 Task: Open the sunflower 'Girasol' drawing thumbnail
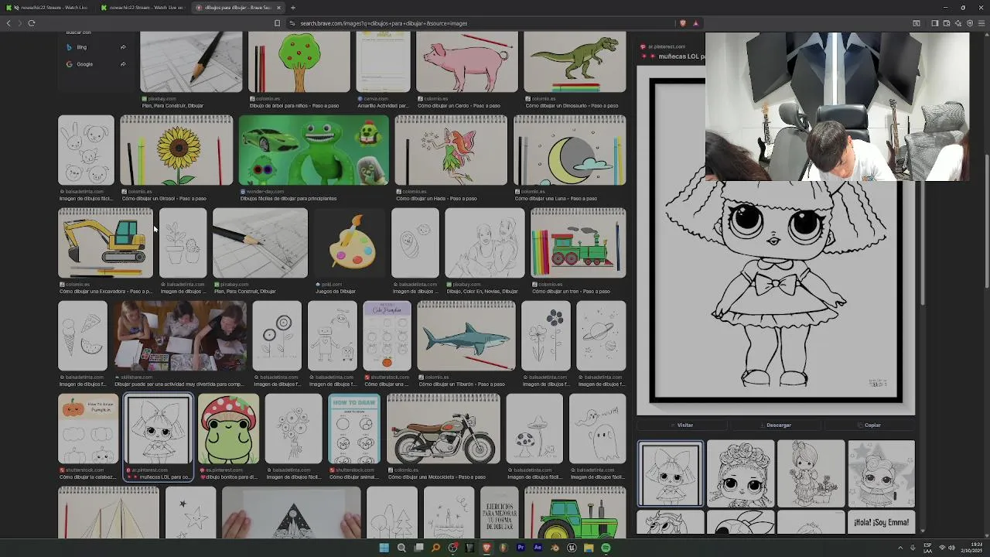coord(176,150)
